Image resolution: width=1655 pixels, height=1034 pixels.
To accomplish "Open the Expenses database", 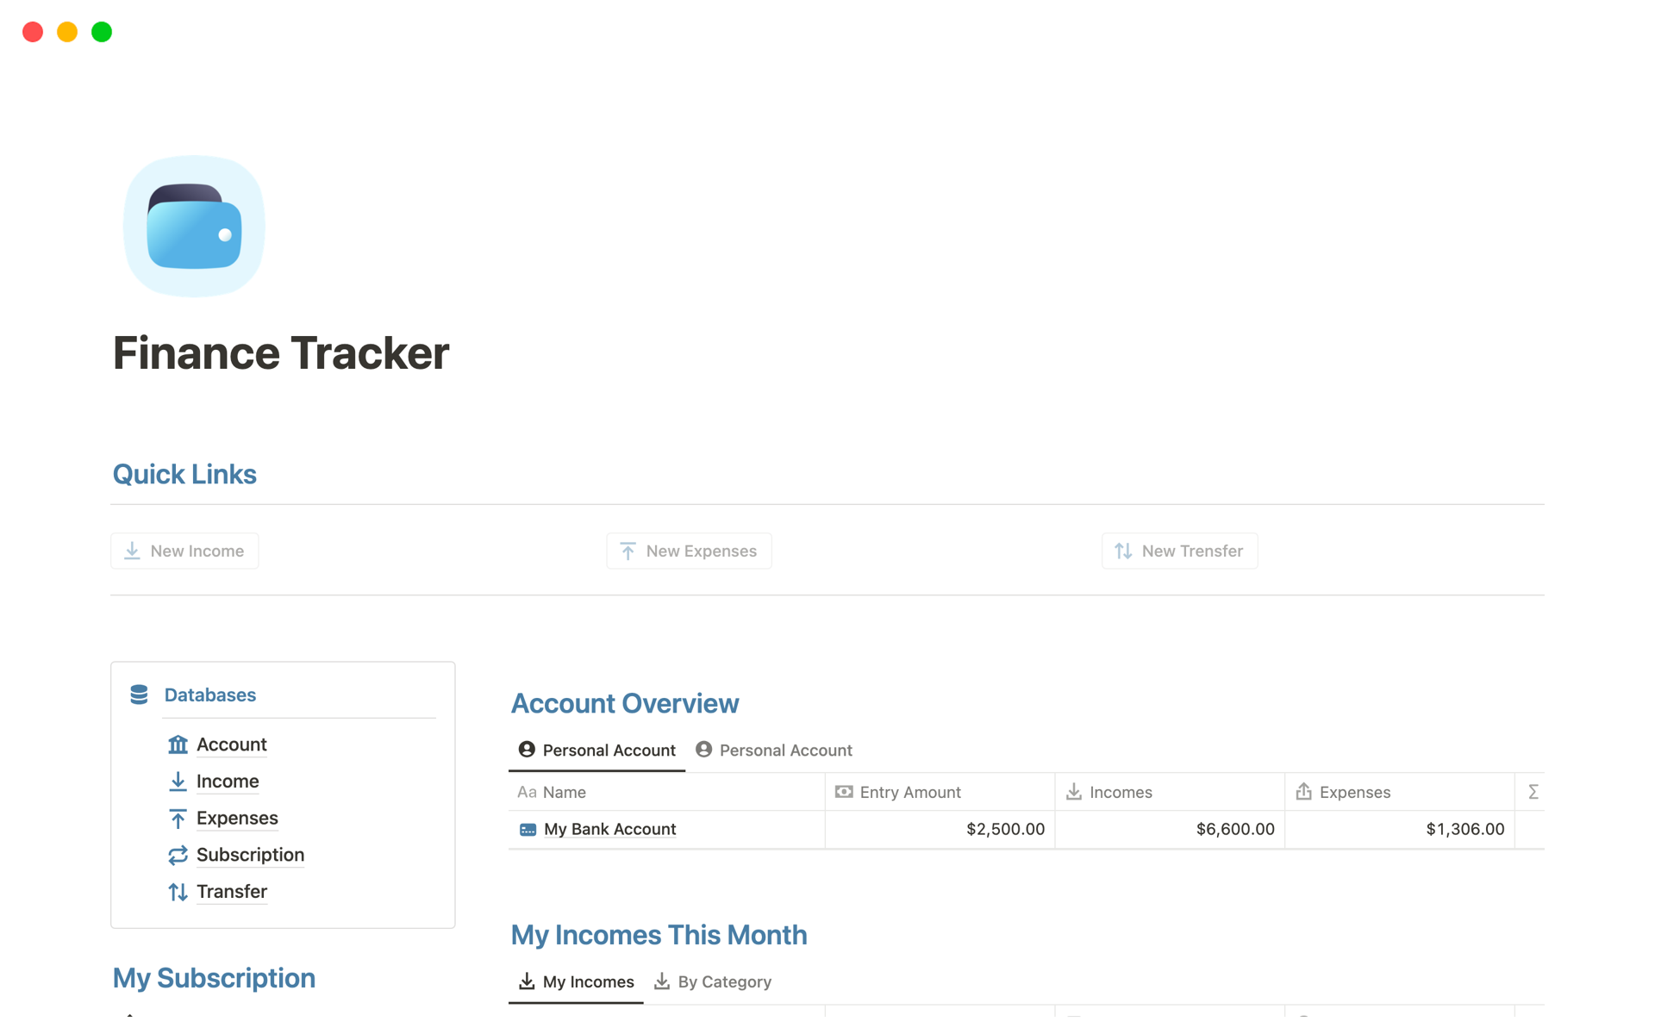I will pos(238,817).
